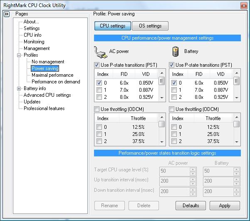Check Battery throttle index 2 (37.5%)
Screen dimensions: 250x221
[174, 141]
